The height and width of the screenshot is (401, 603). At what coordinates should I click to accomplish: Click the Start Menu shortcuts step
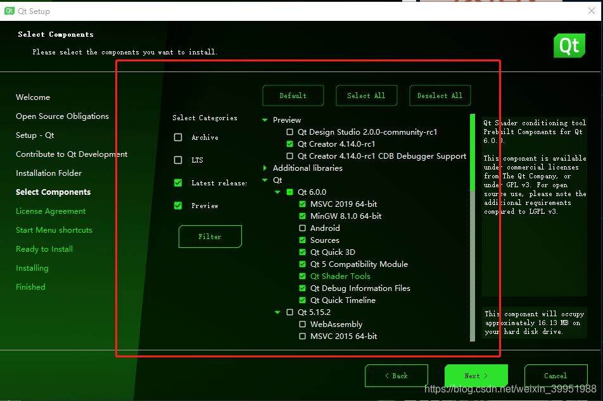coord(54,230)
